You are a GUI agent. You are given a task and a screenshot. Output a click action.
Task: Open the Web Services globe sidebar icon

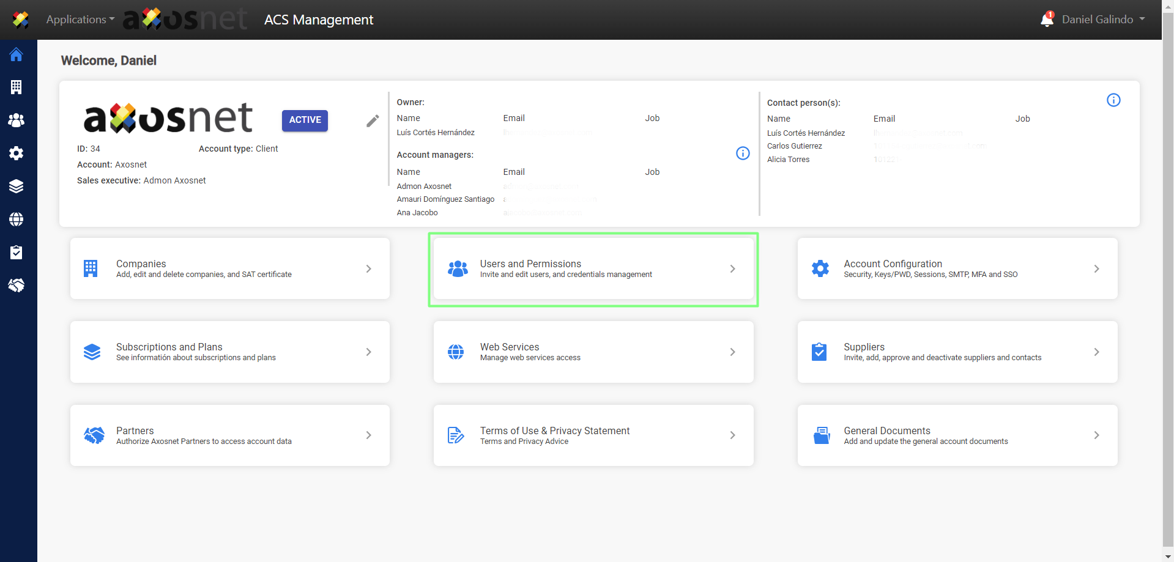coord(17,220)
